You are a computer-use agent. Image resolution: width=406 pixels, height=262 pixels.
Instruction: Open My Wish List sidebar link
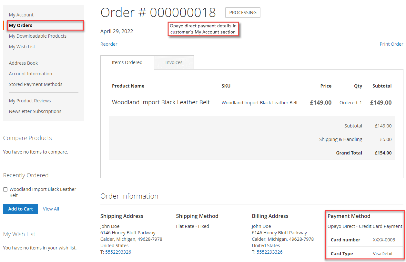(22, 47)
